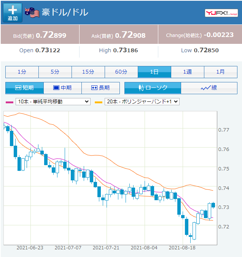Select the 5分 timeframe tab
242x257 pixels.
[x=55, y=72]
